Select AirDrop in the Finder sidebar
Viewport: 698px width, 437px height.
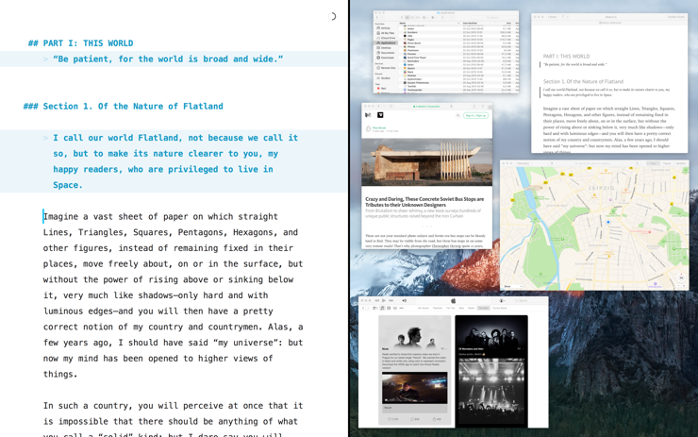[x=384, y=28]
